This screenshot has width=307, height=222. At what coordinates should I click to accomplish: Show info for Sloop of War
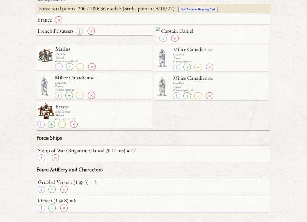[x=41, y=158]
